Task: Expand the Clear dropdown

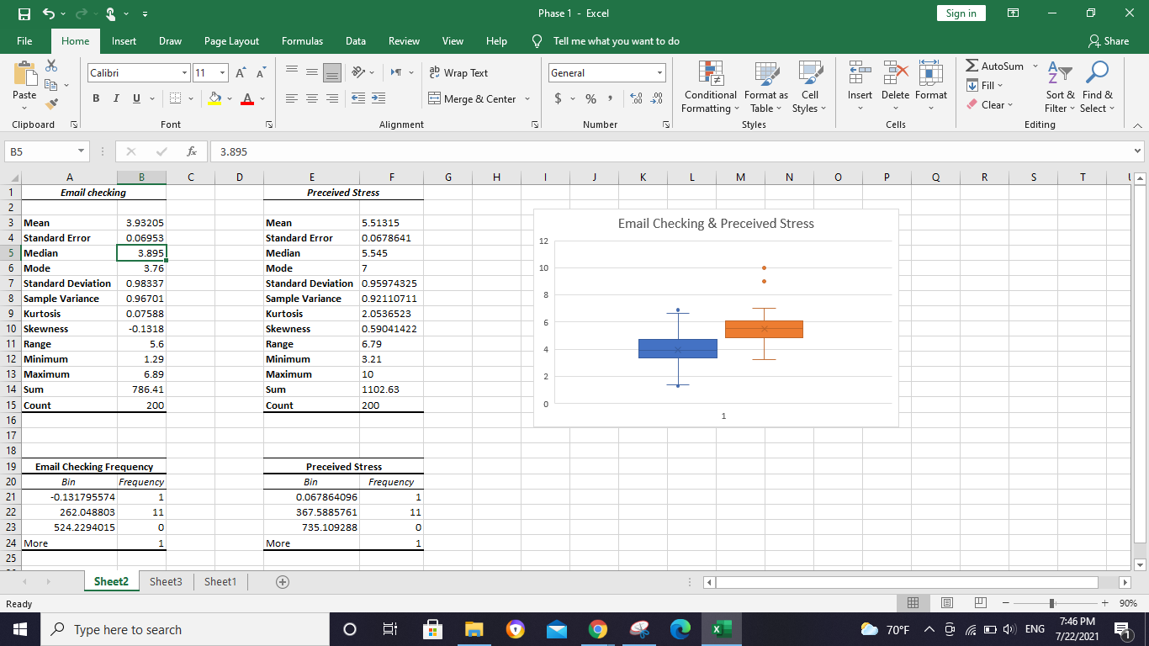Action: pos(1010,105)
